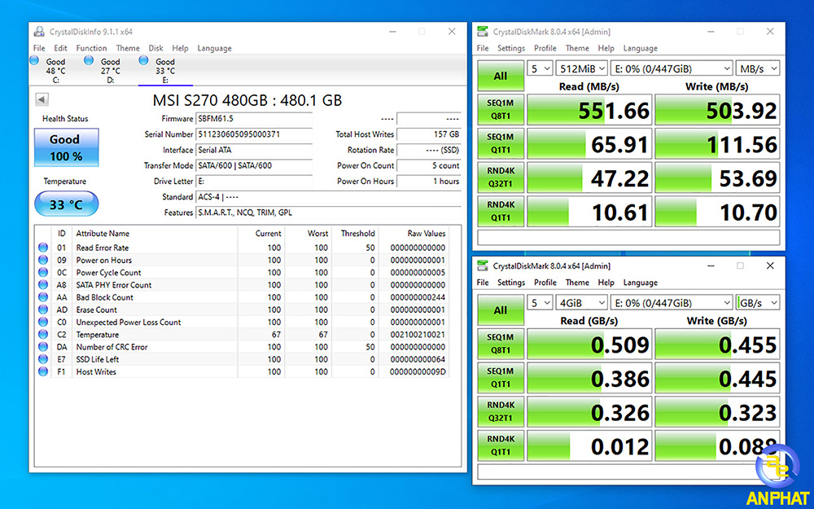Click status orb for Host Writes row
Screen dimensions: 814x509
tap(43, 372)
